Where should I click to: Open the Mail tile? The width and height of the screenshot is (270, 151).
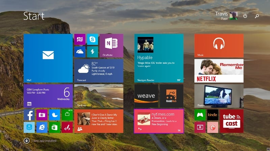(48, 58)
